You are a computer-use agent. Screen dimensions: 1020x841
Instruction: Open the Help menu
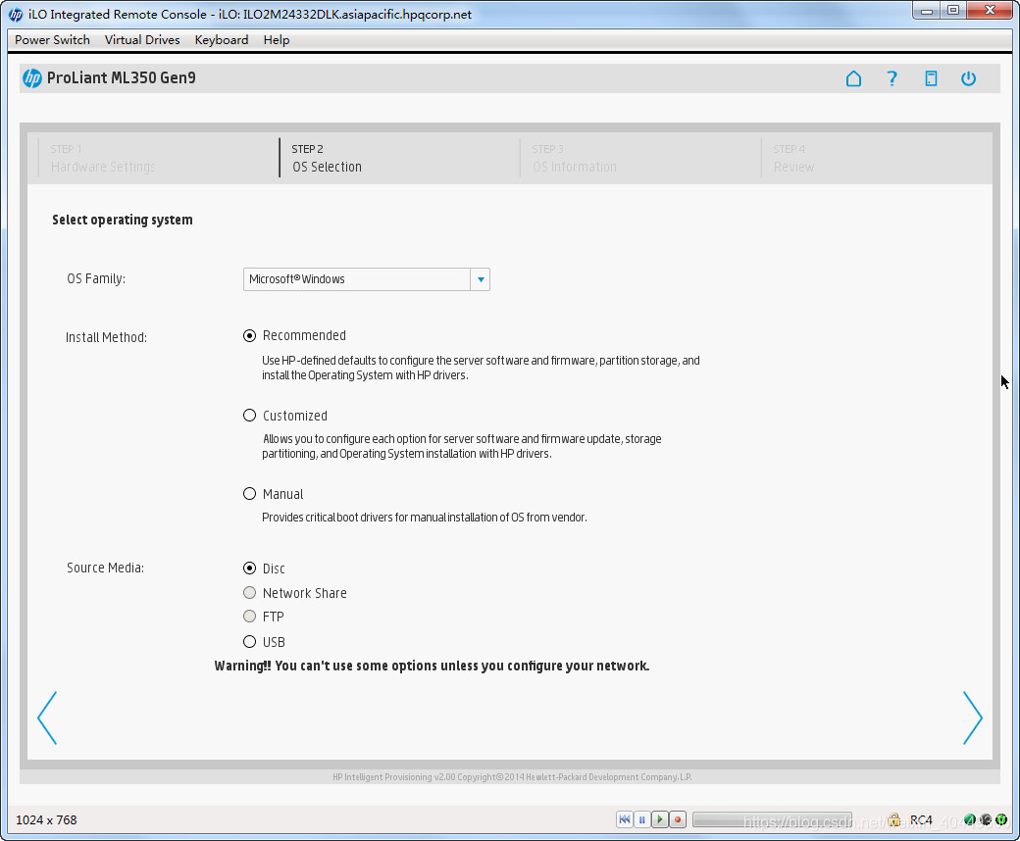[x=277, y=39]
